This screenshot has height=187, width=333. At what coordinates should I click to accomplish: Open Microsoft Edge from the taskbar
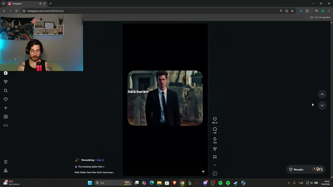(x=152, y=183)
